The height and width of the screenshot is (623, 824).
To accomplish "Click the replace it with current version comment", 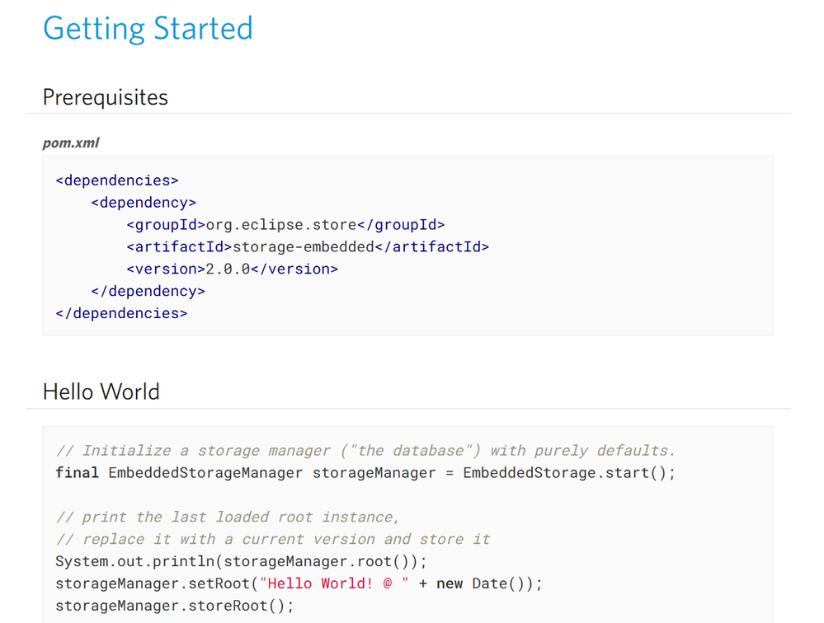I will click(273, 539).
